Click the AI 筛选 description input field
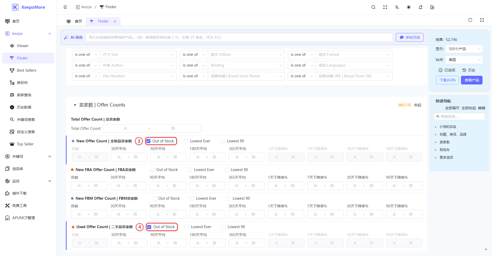The width and height of the screenshot is (492, 256). click(239, 37)
